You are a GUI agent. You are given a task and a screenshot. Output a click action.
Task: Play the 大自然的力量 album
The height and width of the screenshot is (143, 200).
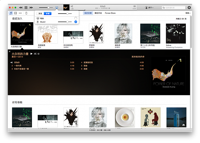point(31,54)
